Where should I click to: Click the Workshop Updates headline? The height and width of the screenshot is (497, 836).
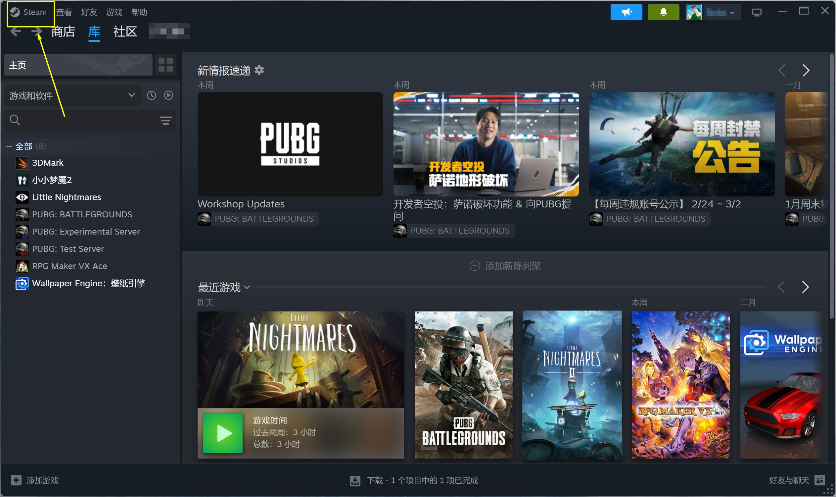241,204
